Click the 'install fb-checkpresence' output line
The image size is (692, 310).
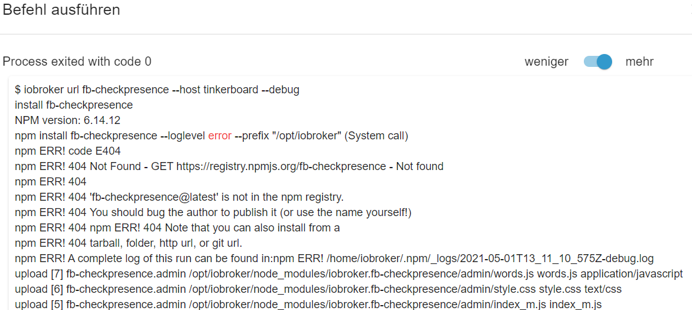point(74,106)
